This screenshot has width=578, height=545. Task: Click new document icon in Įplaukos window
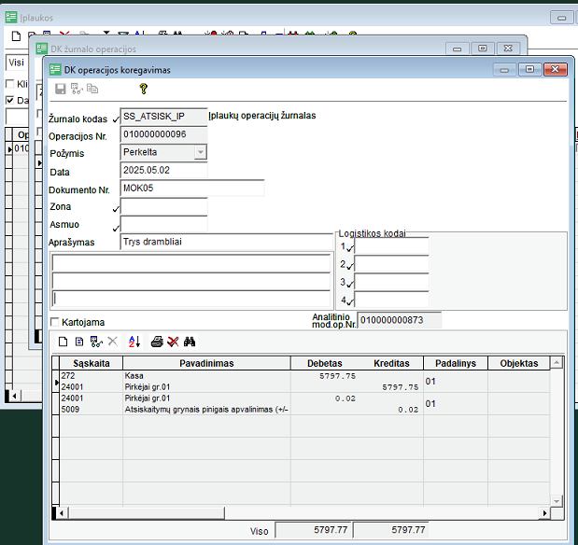[16, 36]
